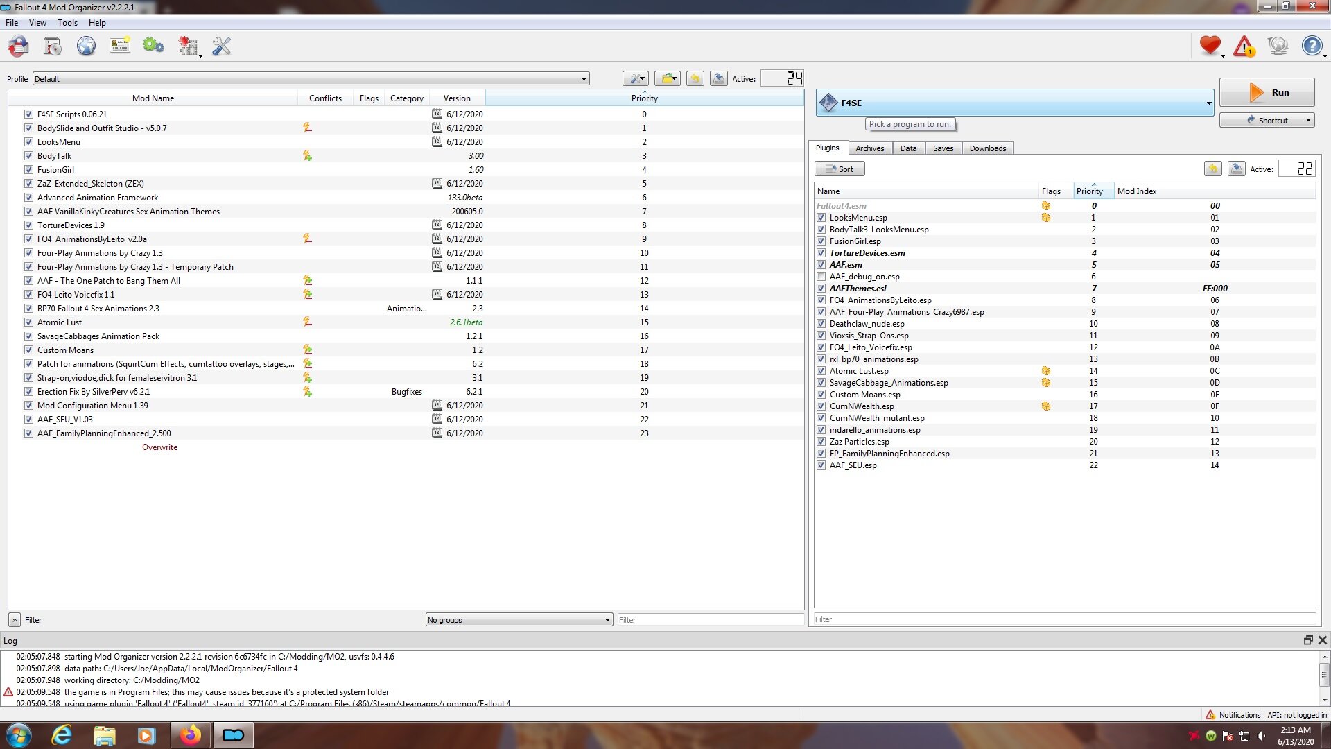Screen dimensions: 1331x749
Task: Enable AAF_debug_on.esp plugin checkbox
Action: point(821,277)
